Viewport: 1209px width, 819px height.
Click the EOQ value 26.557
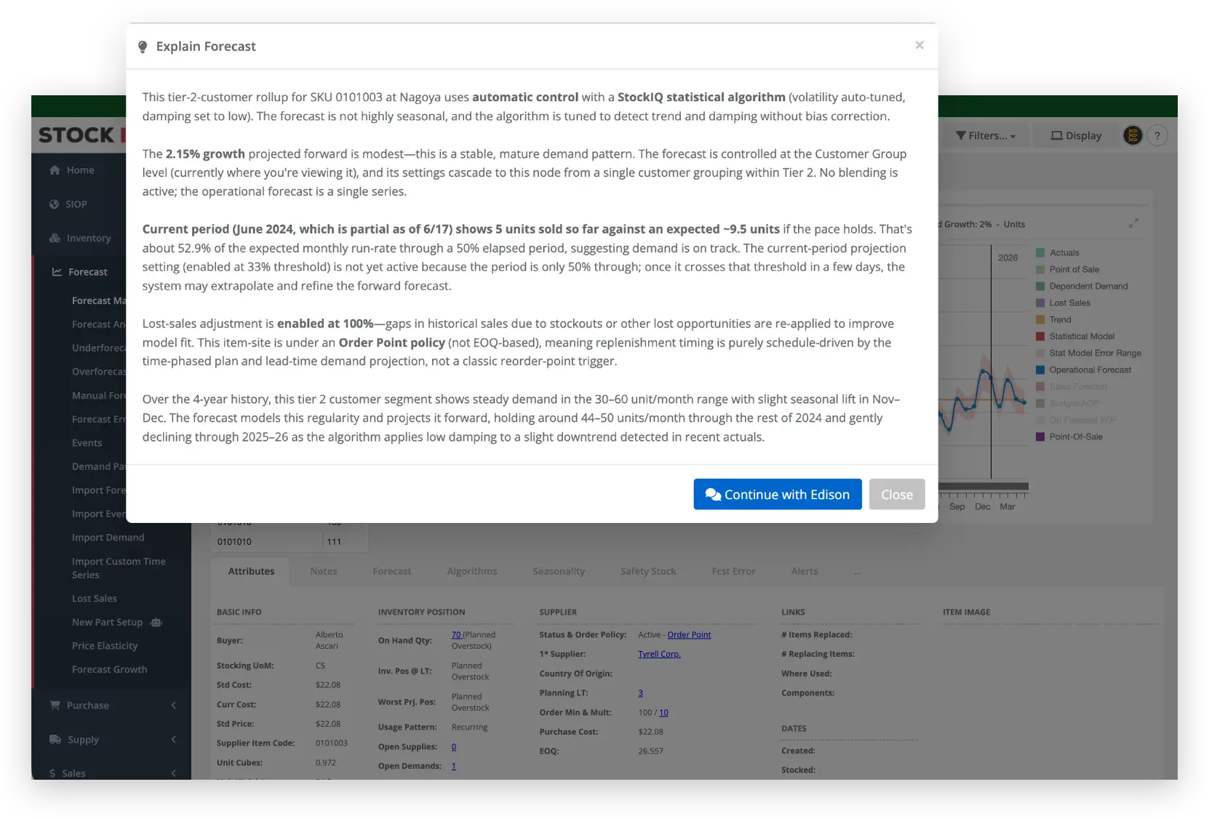(x=650, y=751)
